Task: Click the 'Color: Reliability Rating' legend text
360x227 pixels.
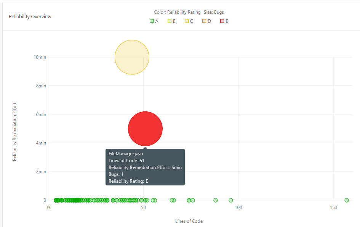Action: pos(177,12)
